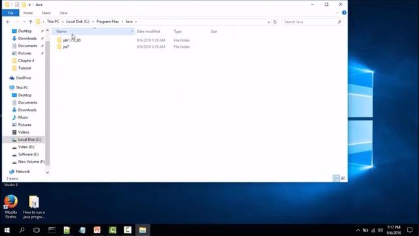Select the jdk1.7.0_80 folder
This screenshot has width=419, height=236.
71,40
